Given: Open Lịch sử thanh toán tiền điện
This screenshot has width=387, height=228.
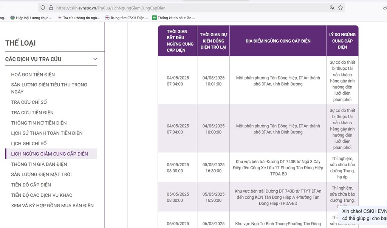Looking at the screenshot, I should 46,133.
